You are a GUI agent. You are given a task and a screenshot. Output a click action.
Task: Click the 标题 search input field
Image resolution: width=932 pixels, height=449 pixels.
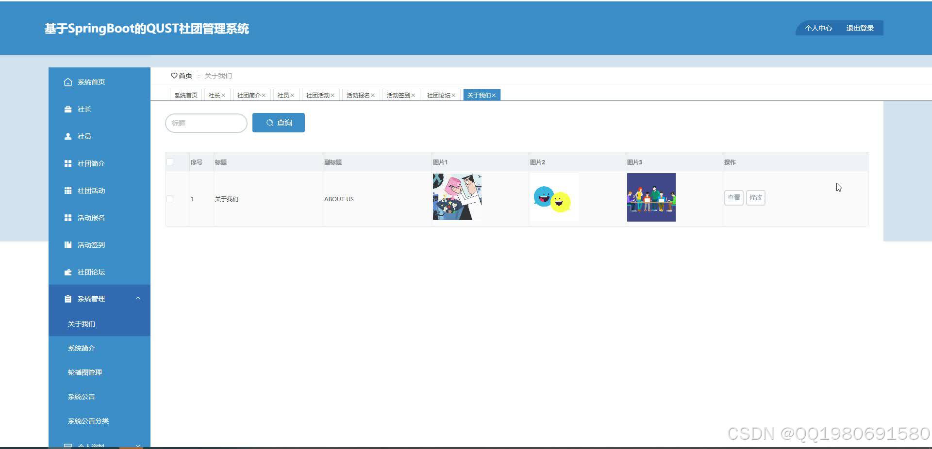coord(206,123)
